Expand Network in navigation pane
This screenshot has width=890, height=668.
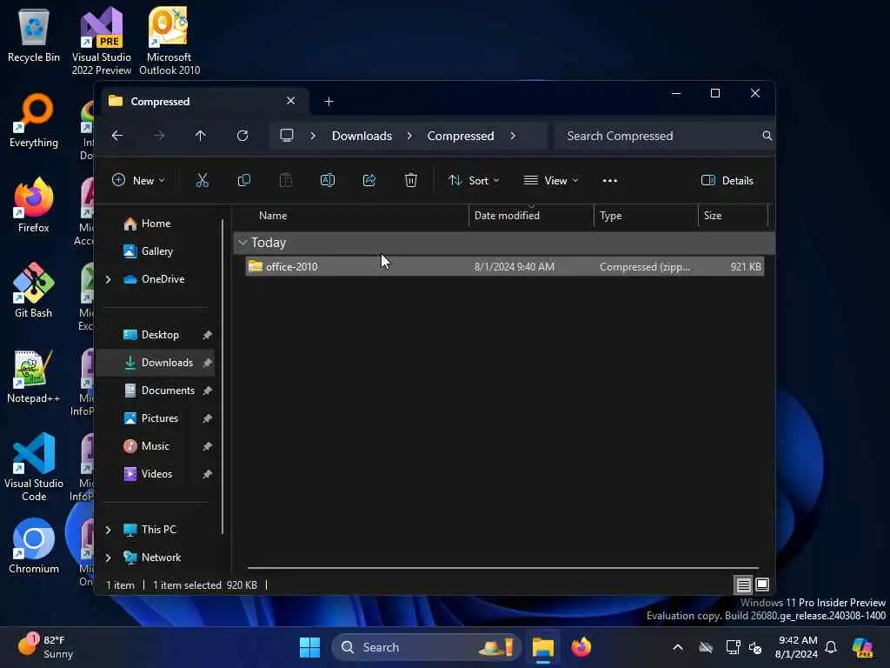[x=108, y=558]
